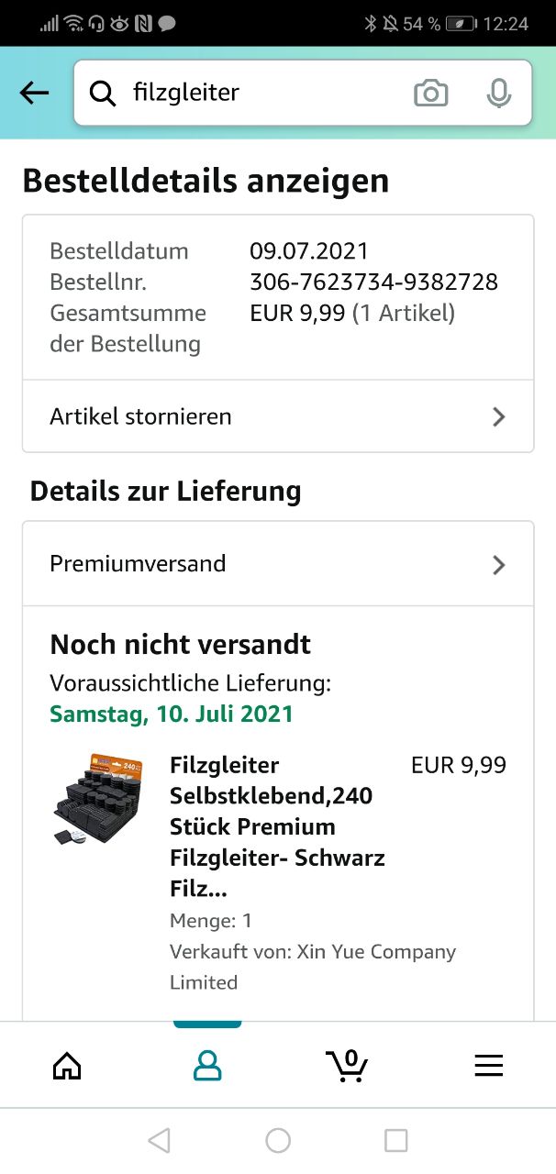This screenshot has width=556, height=1174.
Task: Open the account profile tab
Action: 208,1065
